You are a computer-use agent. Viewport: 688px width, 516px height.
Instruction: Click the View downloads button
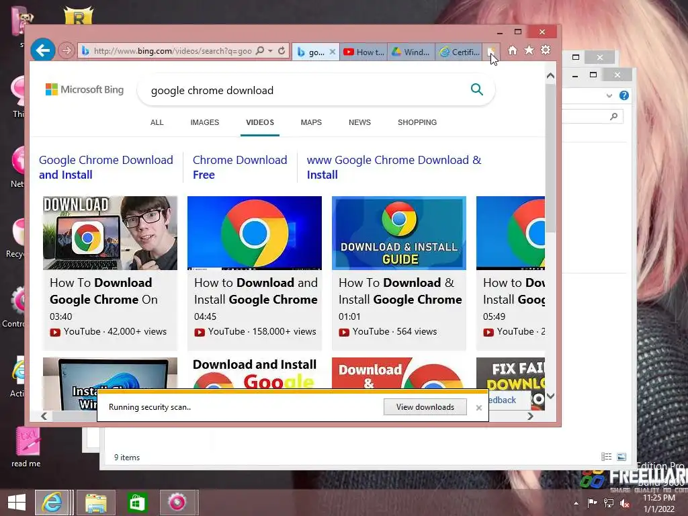tap(425, 407)
